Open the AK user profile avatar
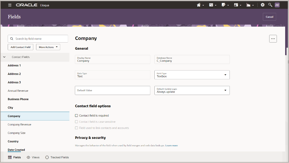Image resolution: width=289 pixels, height=163 pixels. [x=277, y=5]
